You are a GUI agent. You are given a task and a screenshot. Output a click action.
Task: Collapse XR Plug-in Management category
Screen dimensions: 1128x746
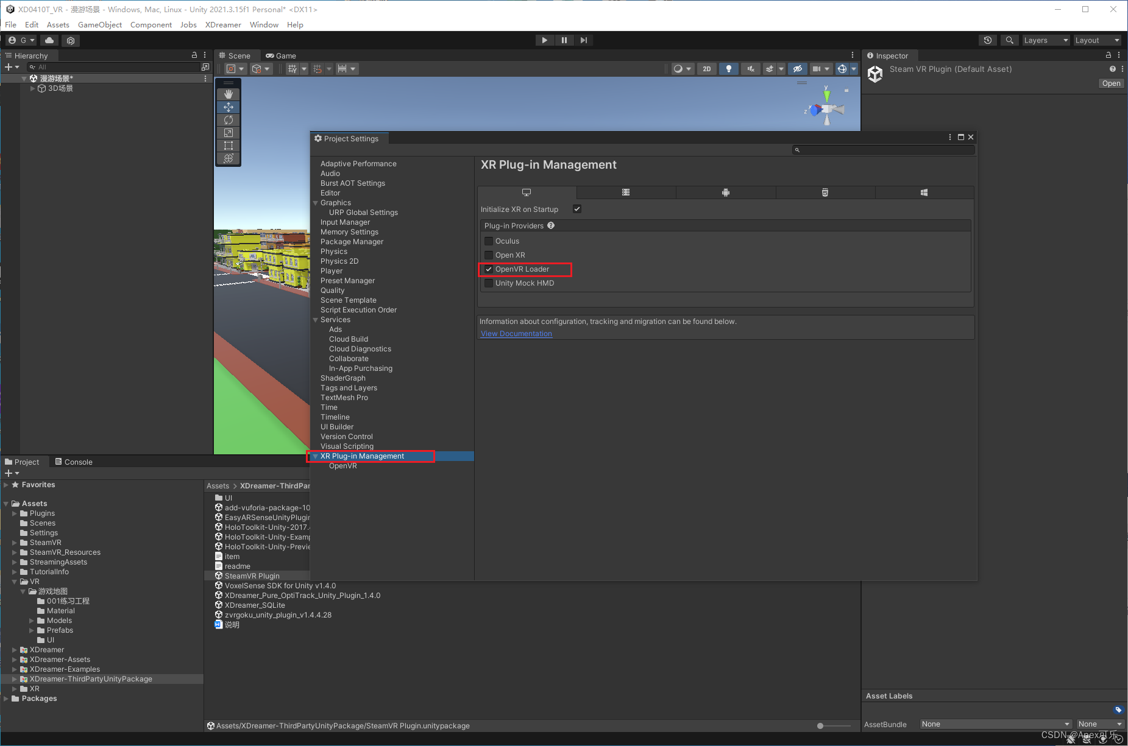[316, 456]
